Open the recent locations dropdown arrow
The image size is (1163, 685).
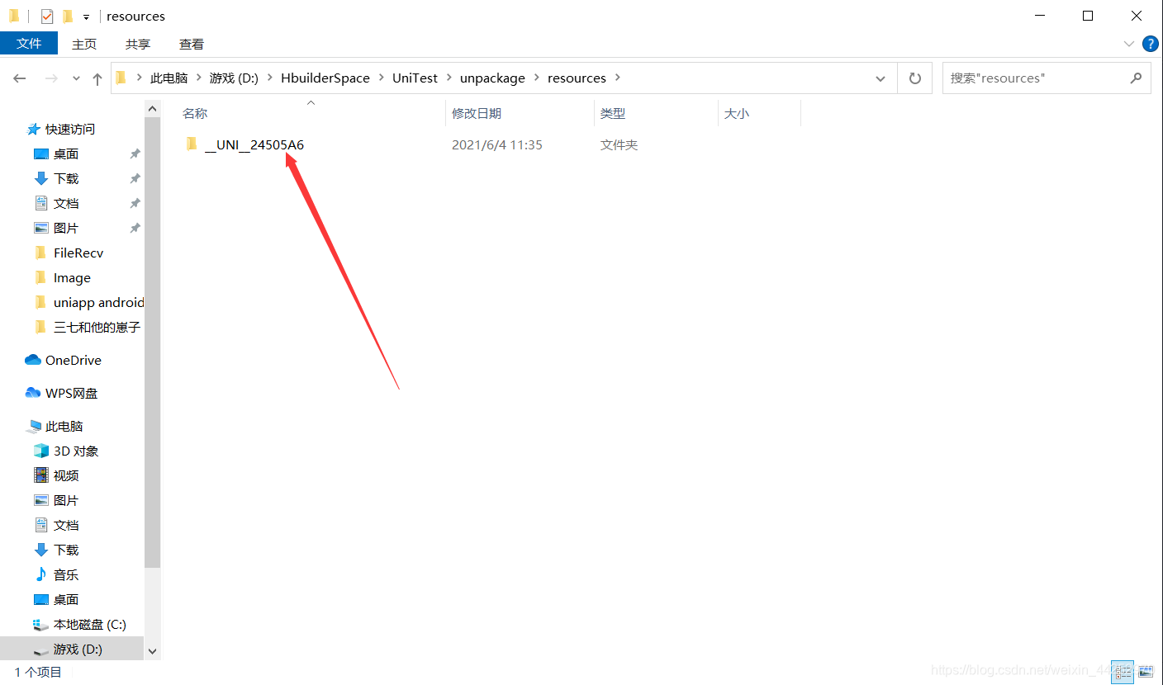[x=76, y=78]
